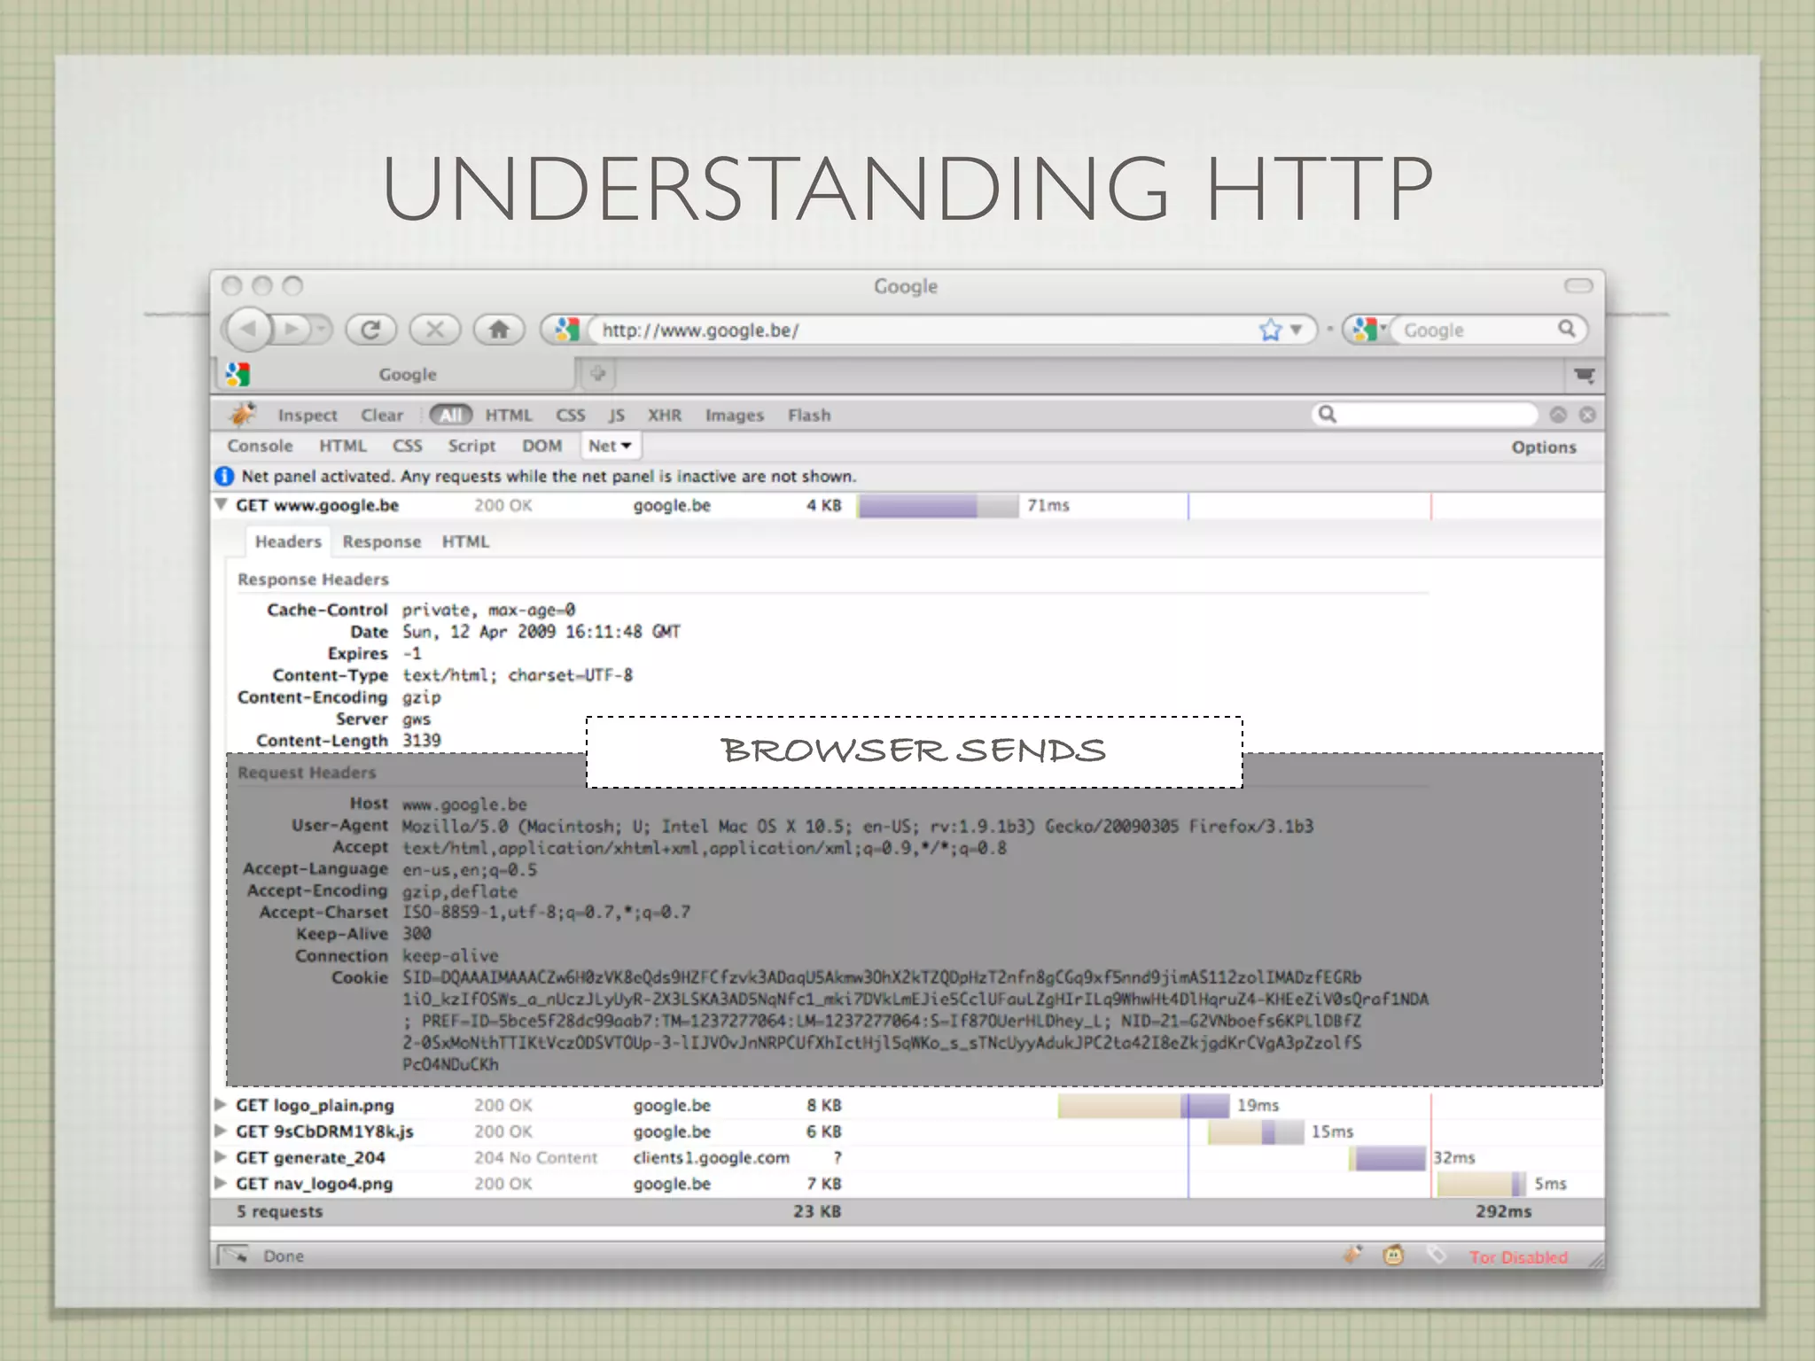The image size is (1815, 1361).
Task: Click the Google favicon in the address bar
Action: coord(566,330)
